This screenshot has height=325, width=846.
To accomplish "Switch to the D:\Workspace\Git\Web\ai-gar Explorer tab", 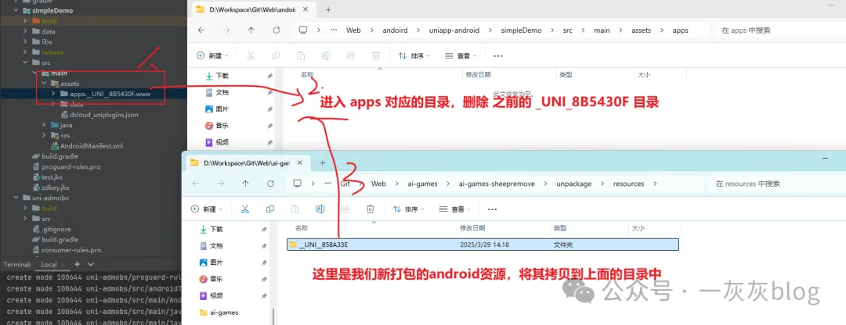I will point(244,162).
